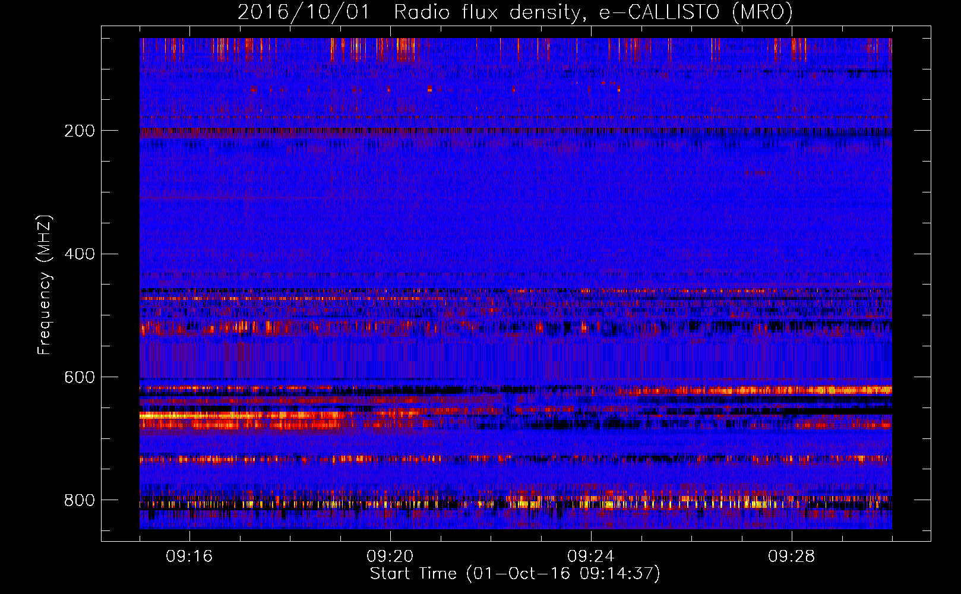Click the y-axis label "Frequency (MHZ)"
Viewport: 961px width, 594px height.
click(44, 285)
